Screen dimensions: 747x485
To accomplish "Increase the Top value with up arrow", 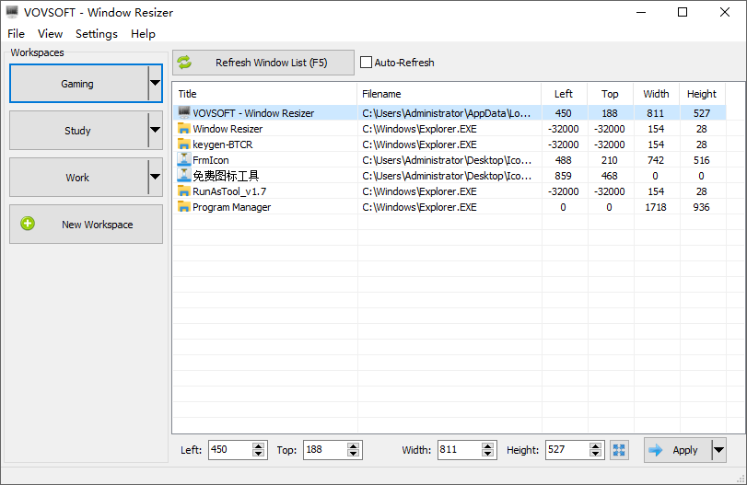I will pos(353,446).
